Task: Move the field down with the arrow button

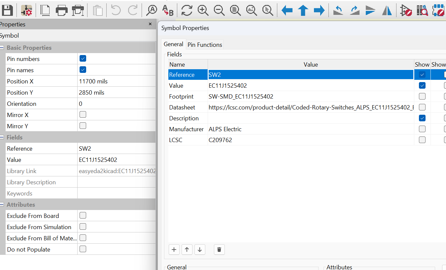Action: tap(200, 250)
